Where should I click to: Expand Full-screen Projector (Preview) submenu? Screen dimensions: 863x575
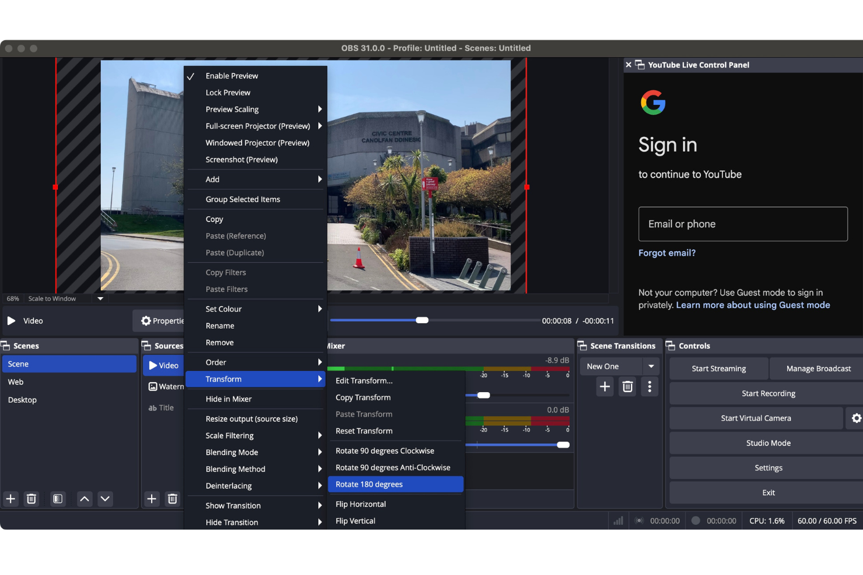[x=255, y=126]
